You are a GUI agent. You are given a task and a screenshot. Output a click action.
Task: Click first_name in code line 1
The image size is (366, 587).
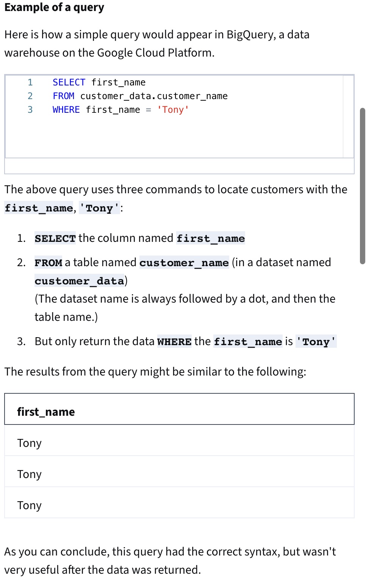118,82
